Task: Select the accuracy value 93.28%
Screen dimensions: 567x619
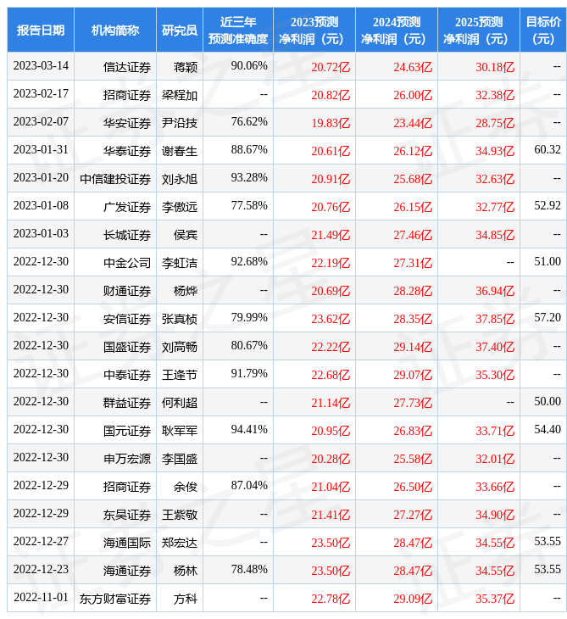Action: [x=249, y=178]
